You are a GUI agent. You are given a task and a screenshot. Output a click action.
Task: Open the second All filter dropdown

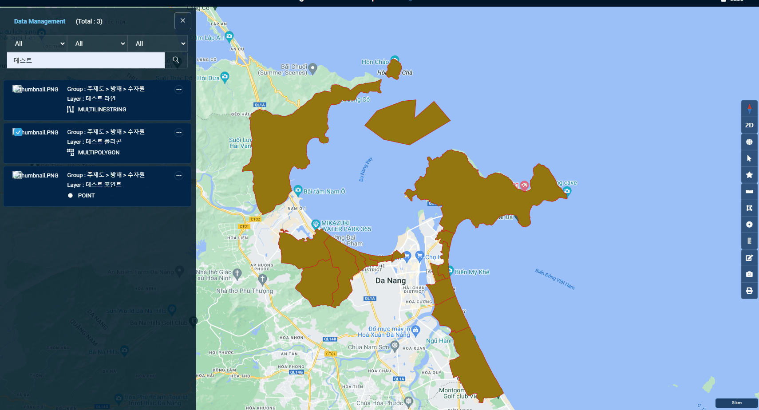[x=97, y=43]
